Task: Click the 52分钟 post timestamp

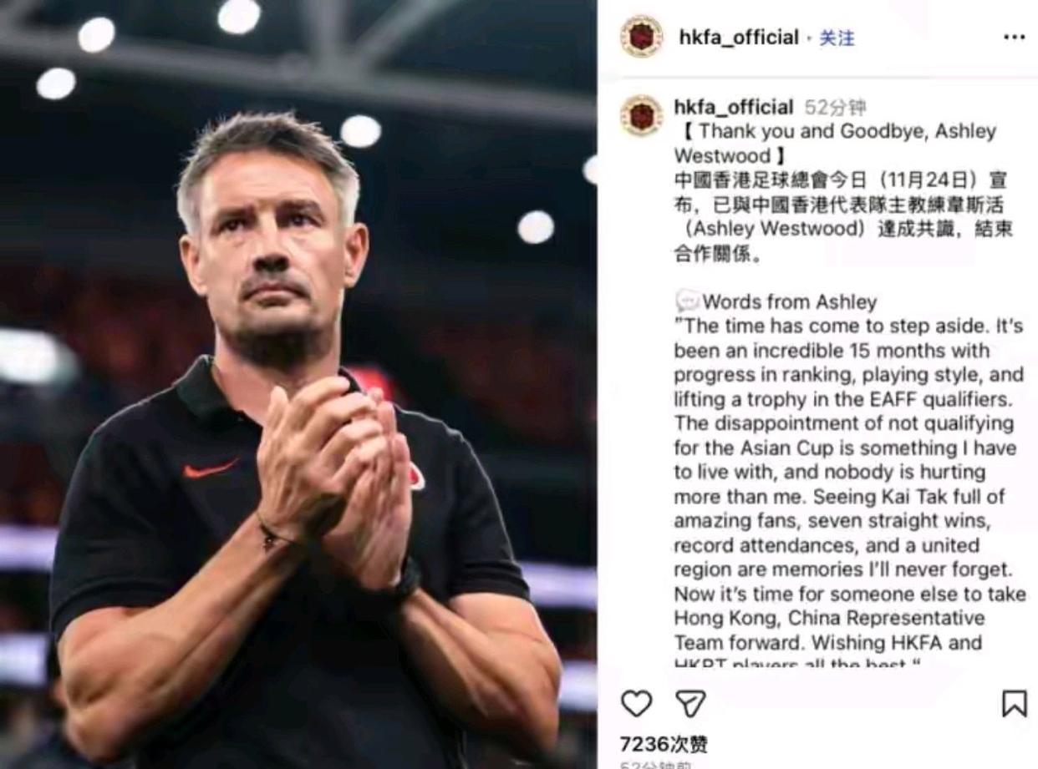Action: click(835, 107)
